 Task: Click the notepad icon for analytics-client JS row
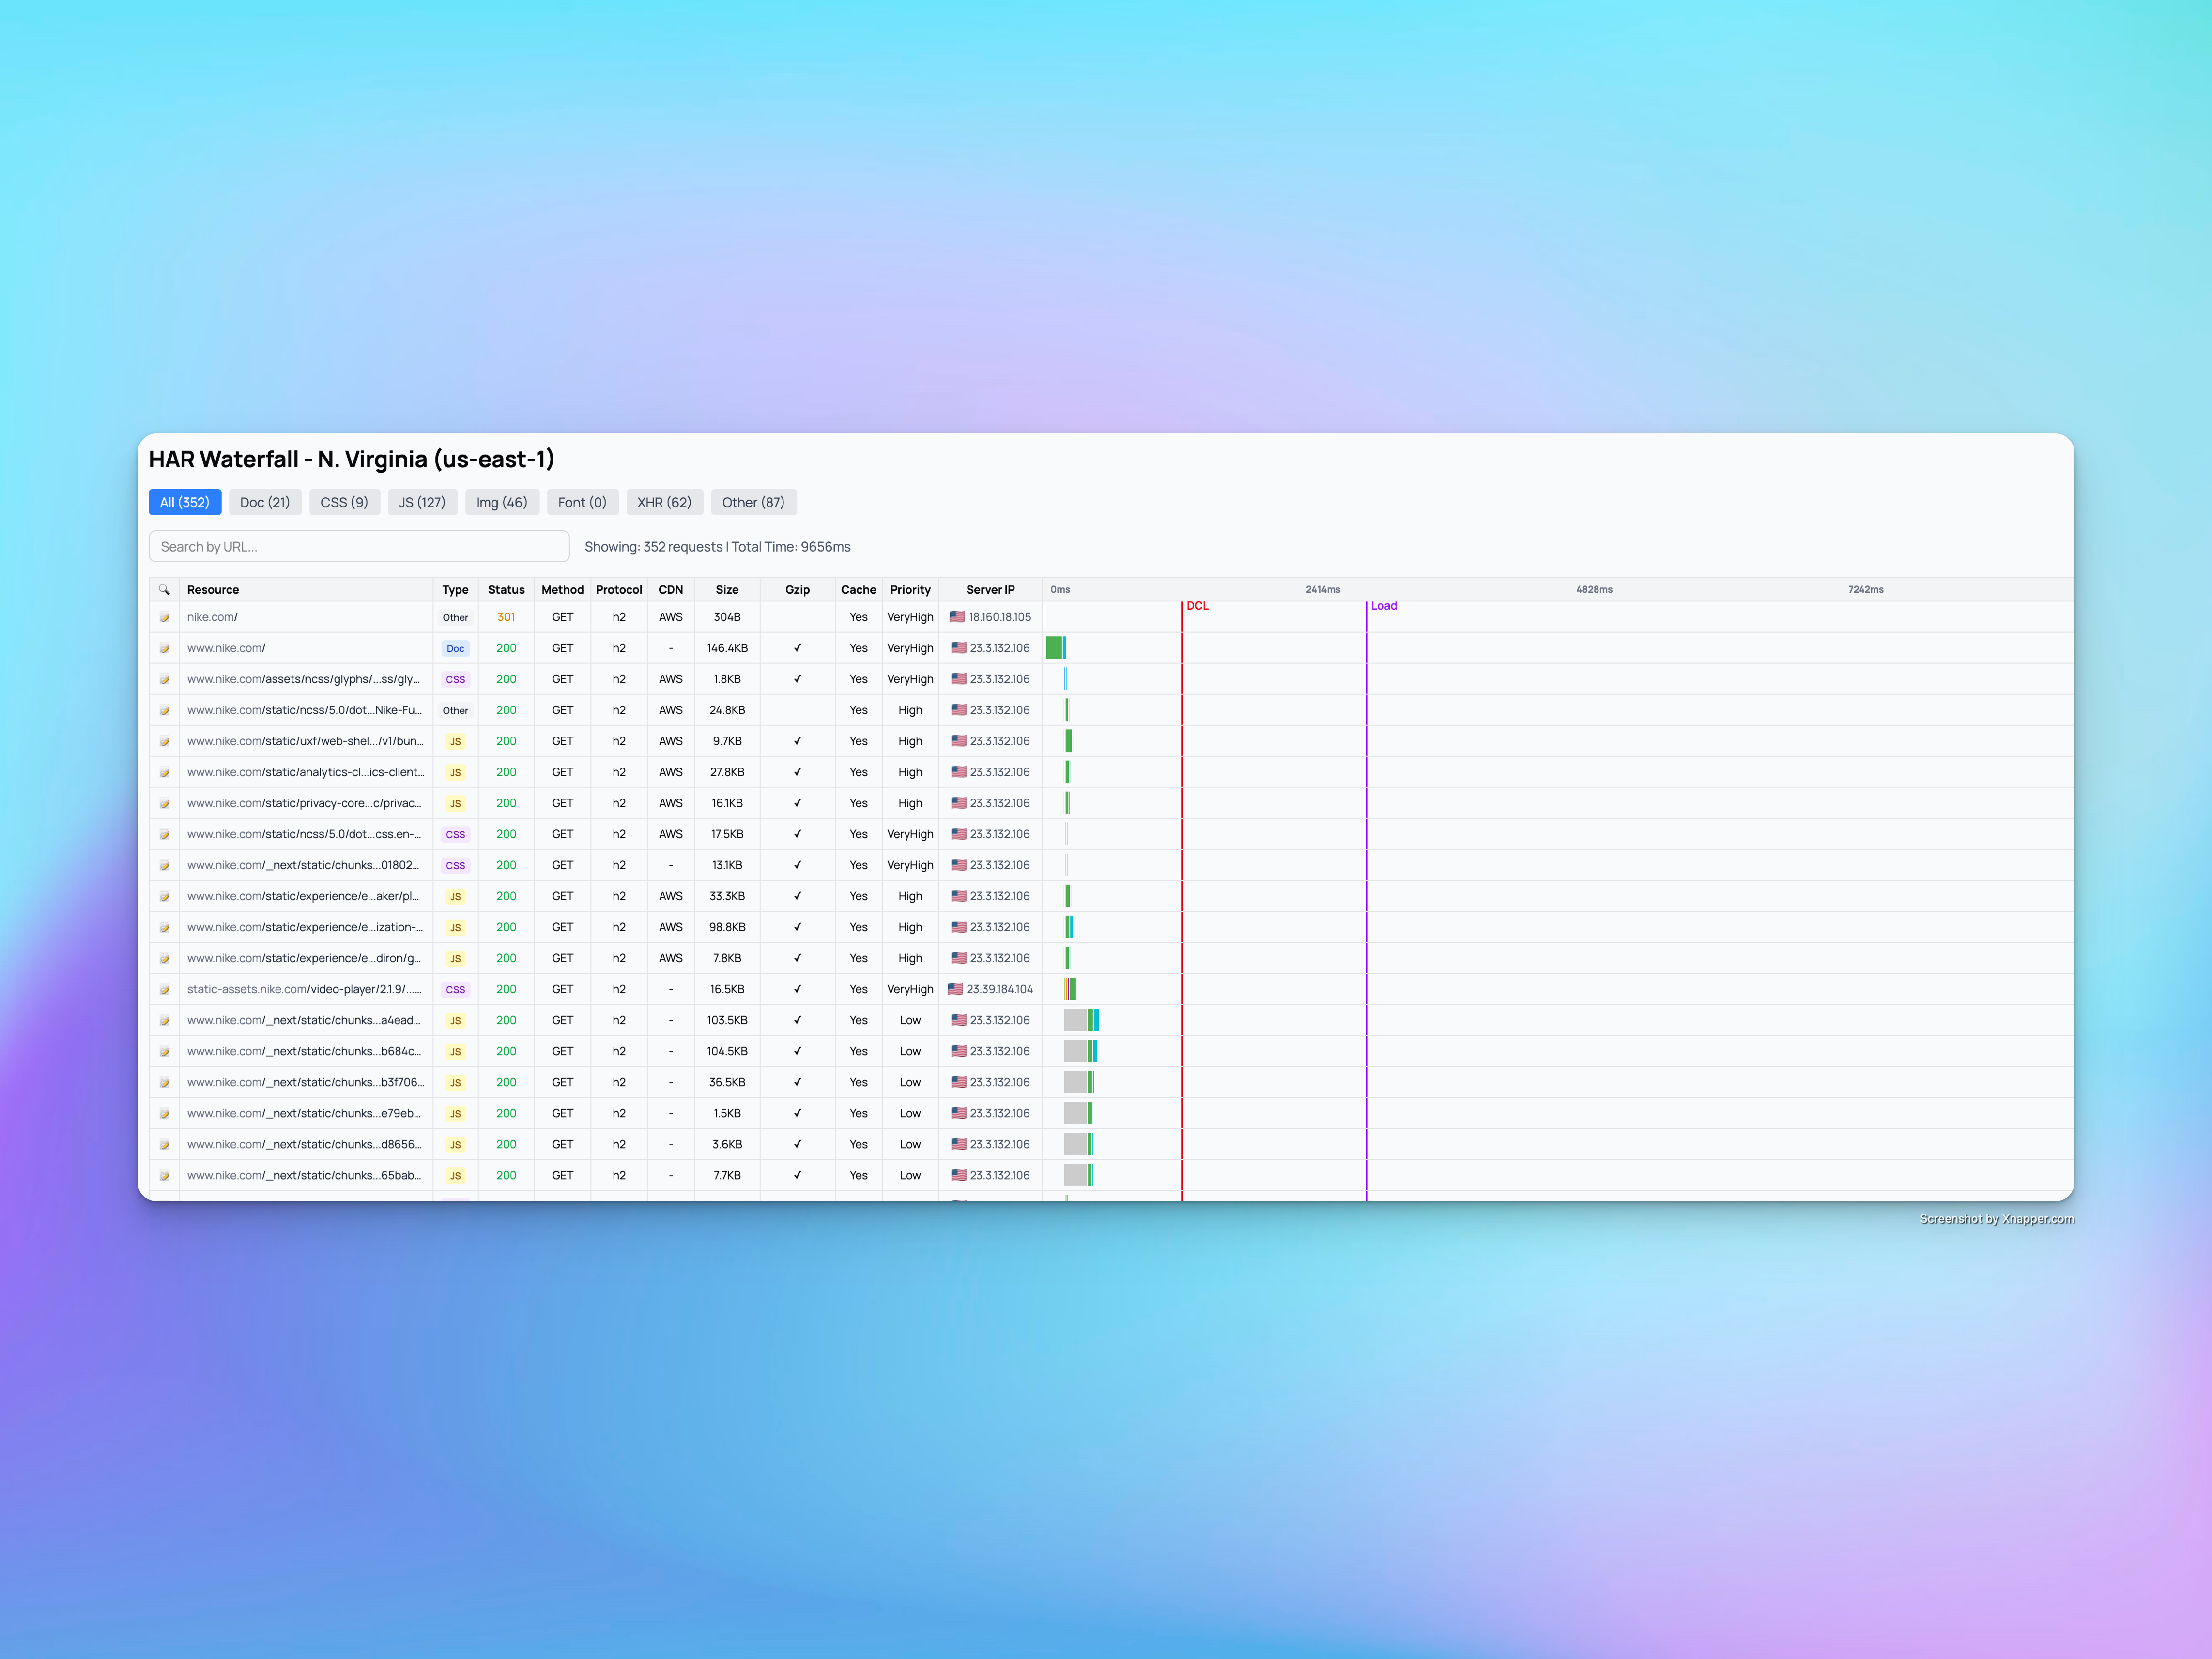point(164,773)
